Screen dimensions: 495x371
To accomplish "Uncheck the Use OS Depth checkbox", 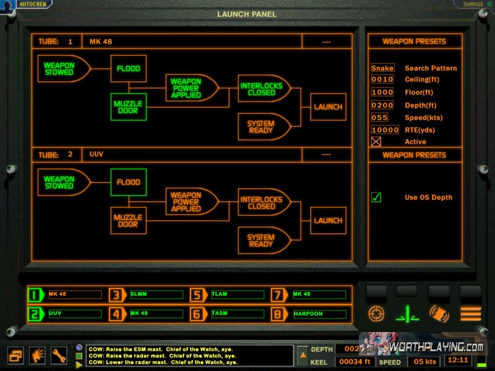I will coord(376,197).
